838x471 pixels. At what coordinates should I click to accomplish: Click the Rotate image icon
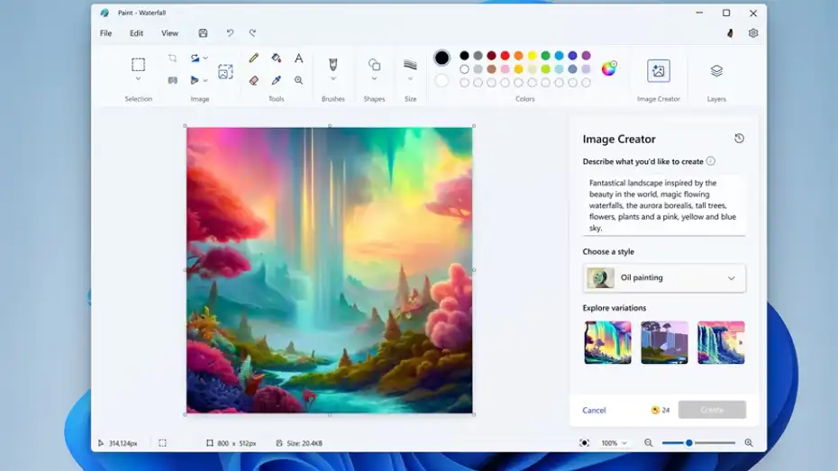pyautogui.click(x=195, y=59)
